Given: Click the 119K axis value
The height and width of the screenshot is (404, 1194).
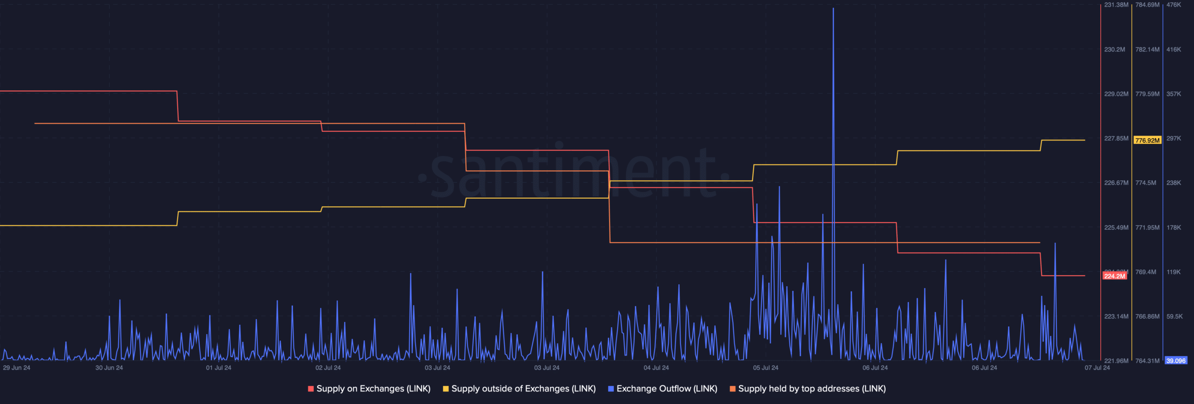Looking at the screenshot, I should pyautogui.click(x=1173, y=272).
